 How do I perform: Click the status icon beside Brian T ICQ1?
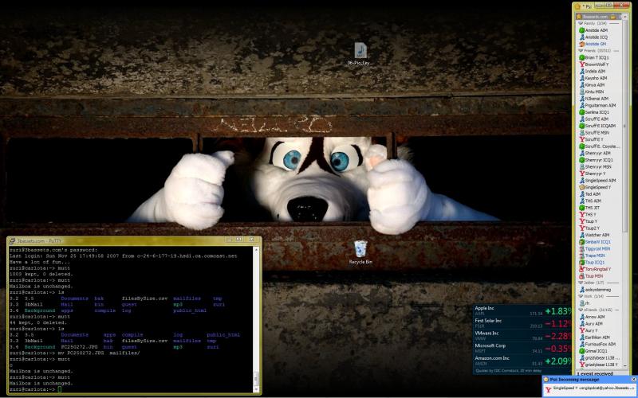pos(581,58)
